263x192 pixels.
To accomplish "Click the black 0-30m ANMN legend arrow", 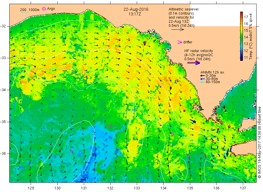I will pos(203,76).
